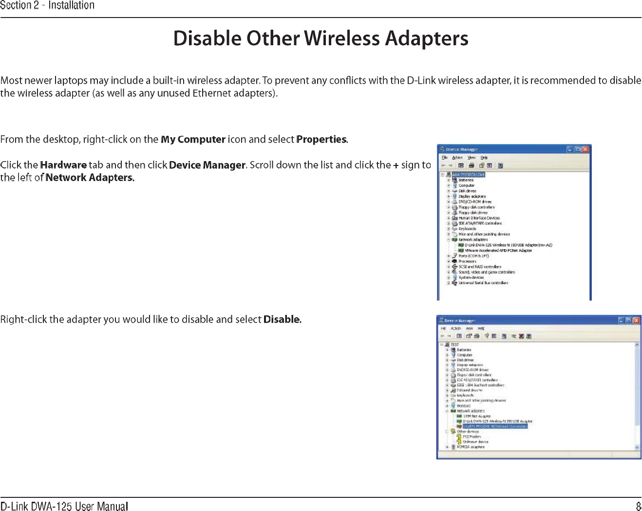Image resolution: width=642 pixels, height=511 pixels.
Task: Click Back arrow in bottom Device Manager toolbar
Action: (442, 336)
